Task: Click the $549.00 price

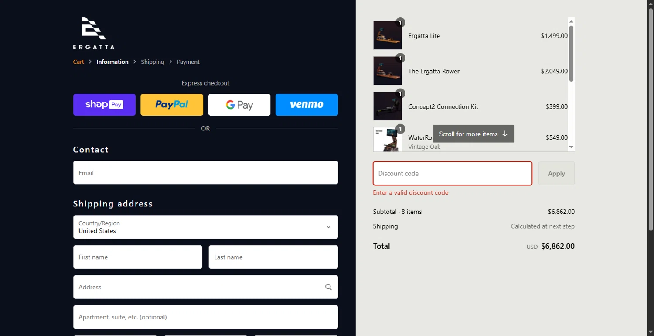Action: (557, 137)
